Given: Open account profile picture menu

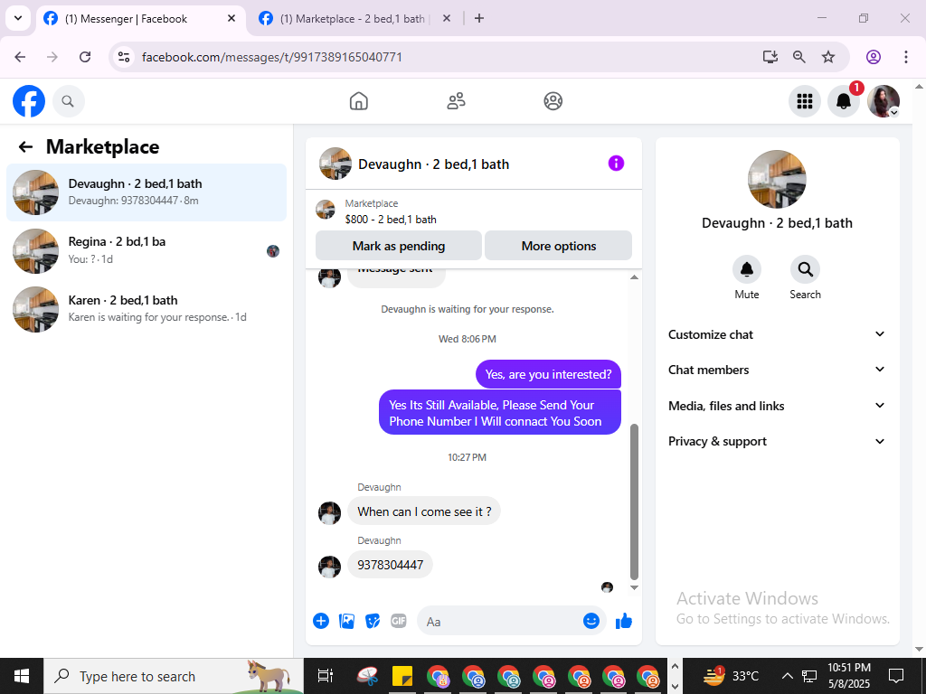Looking at the screenshot, I should [x=883, y=101].
